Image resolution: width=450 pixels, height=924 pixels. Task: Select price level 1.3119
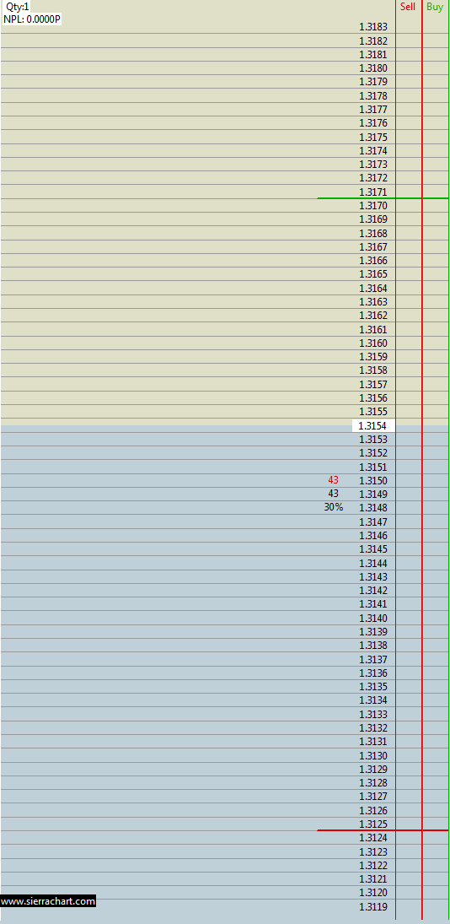coord(373,906)
